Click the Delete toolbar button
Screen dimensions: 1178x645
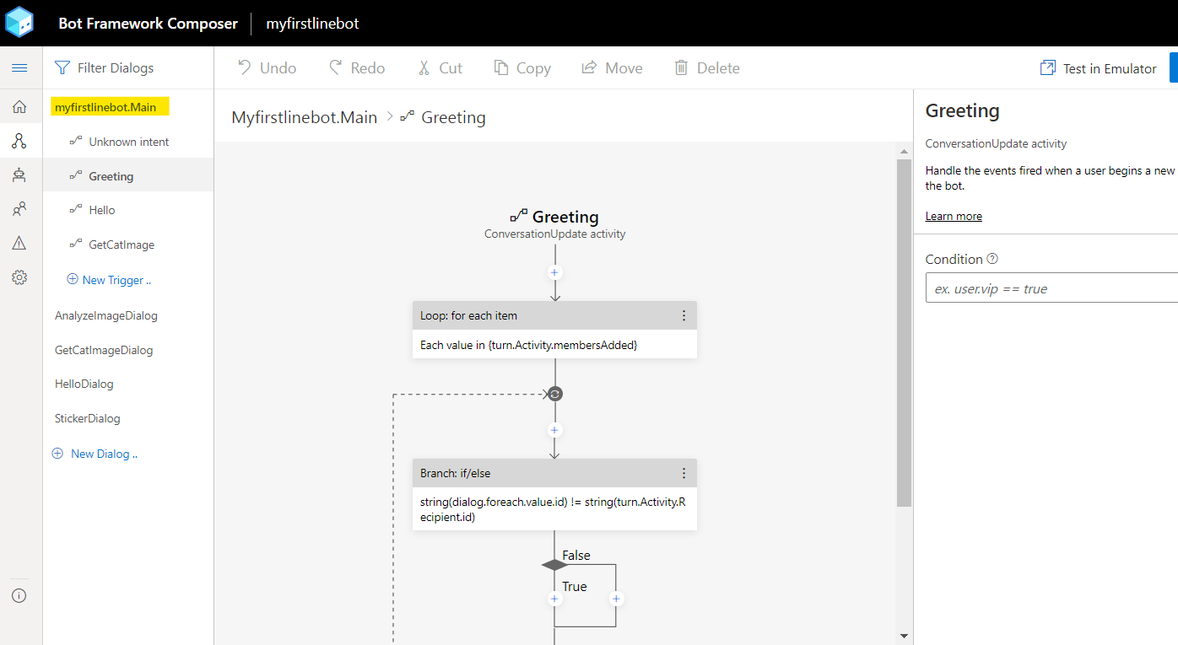click(706, 67)
